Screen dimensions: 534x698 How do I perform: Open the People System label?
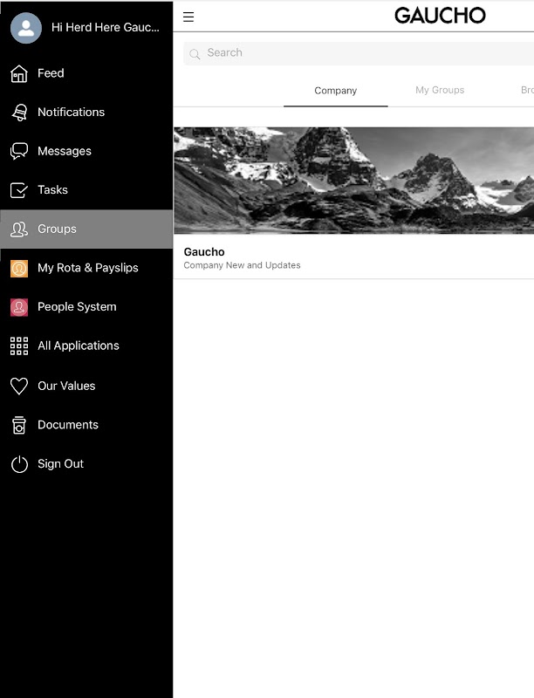pyautogui.click(x=77, y=307)
